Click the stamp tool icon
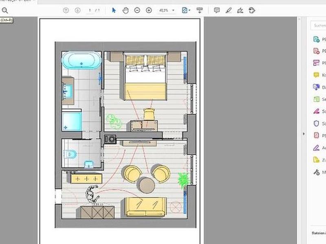 tap(252, 10)
